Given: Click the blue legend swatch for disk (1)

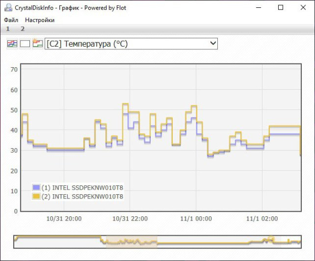Looking at the screenshot, I should click(x=36, y=187).
